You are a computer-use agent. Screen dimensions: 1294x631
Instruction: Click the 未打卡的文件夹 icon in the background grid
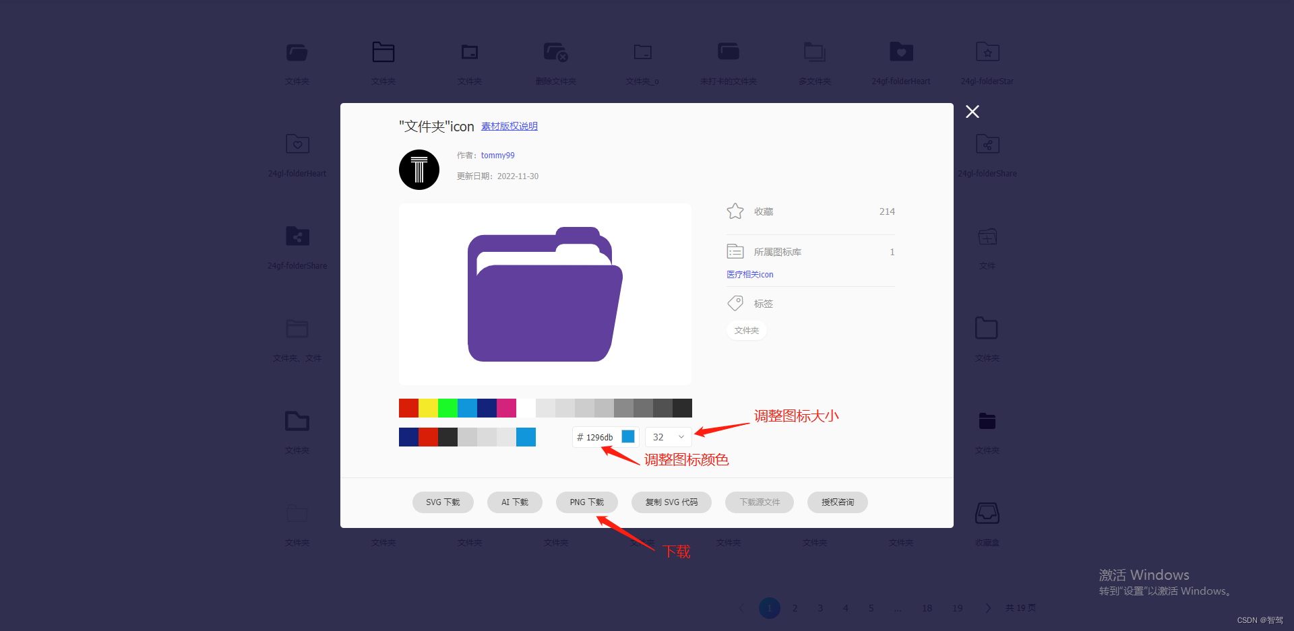coord(729,51)
